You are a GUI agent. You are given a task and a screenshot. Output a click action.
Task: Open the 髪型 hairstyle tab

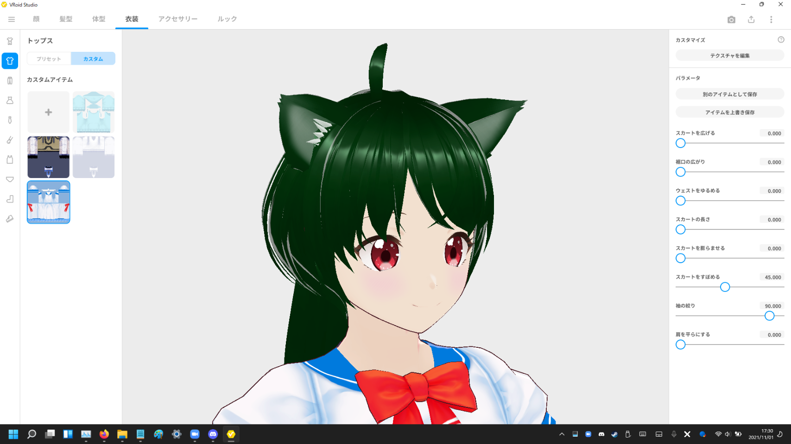tap(66, 19)
